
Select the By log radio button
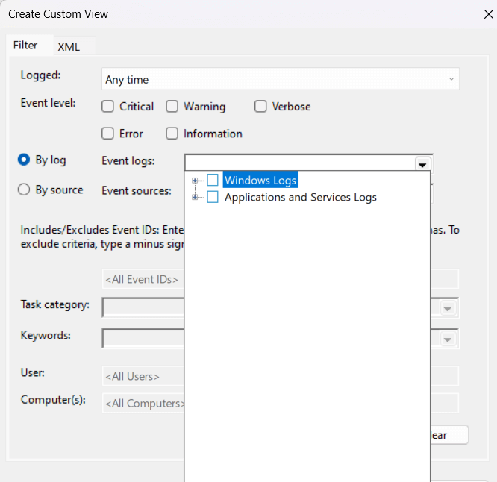click(24, 160)
